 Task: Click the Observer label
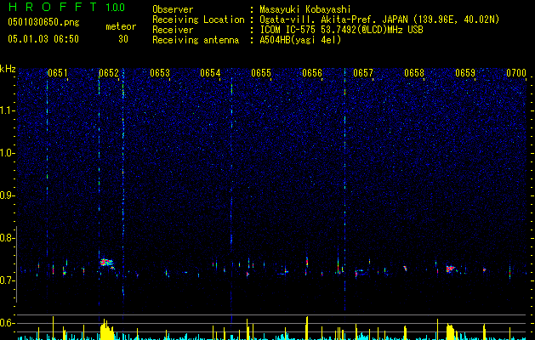pos(173,9)
